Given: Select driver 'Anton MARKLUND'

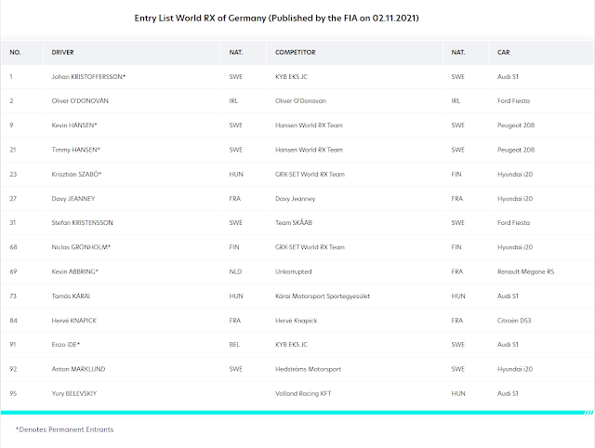Looking at the screenshot, I should [78, 369].
